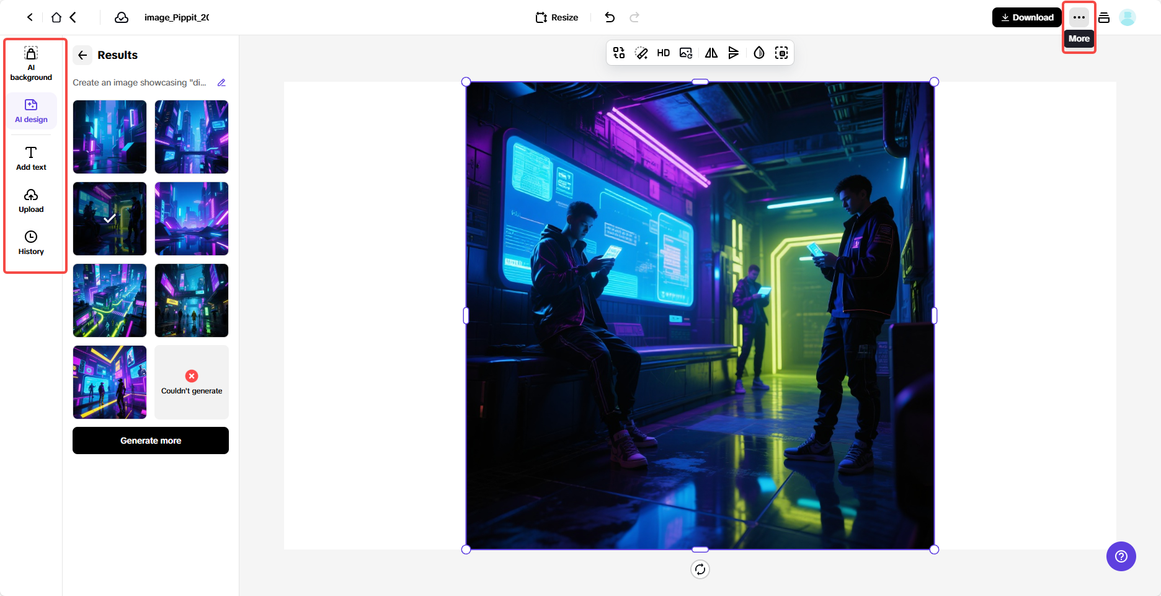Image resolution: width=1161 pixels, height=596 pixels.
Task: Click the Download button
Action: pyautogui.click(x=1027, y=17)
